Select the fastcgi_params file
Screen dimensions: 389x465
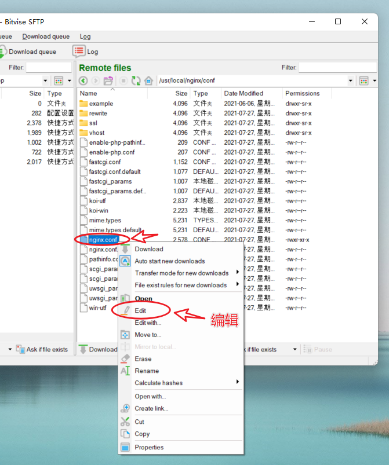tap(110, 181)
